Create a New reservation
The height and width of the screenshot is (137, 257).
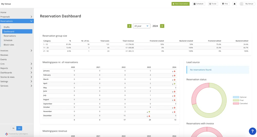click(x=180, y=4)
